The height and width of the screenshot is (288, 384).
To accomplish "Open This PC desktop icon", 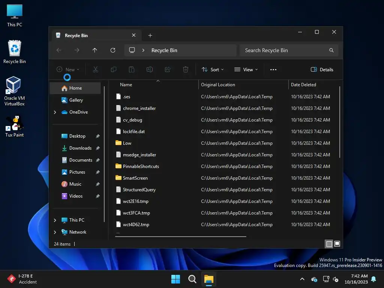I will pyautogui.click(x=15, y=15).
